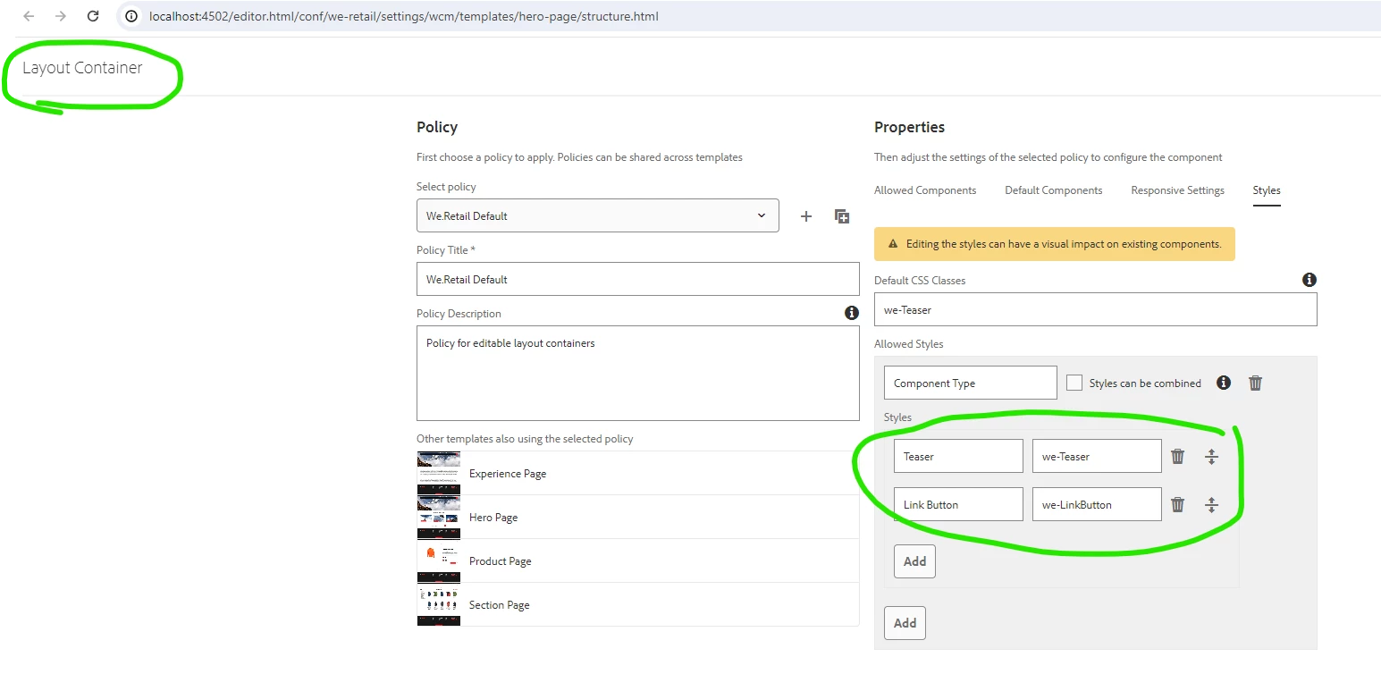1381x691 pixels.
Task: Open Section Page thumbnail
Action: (x=439, y=604)
